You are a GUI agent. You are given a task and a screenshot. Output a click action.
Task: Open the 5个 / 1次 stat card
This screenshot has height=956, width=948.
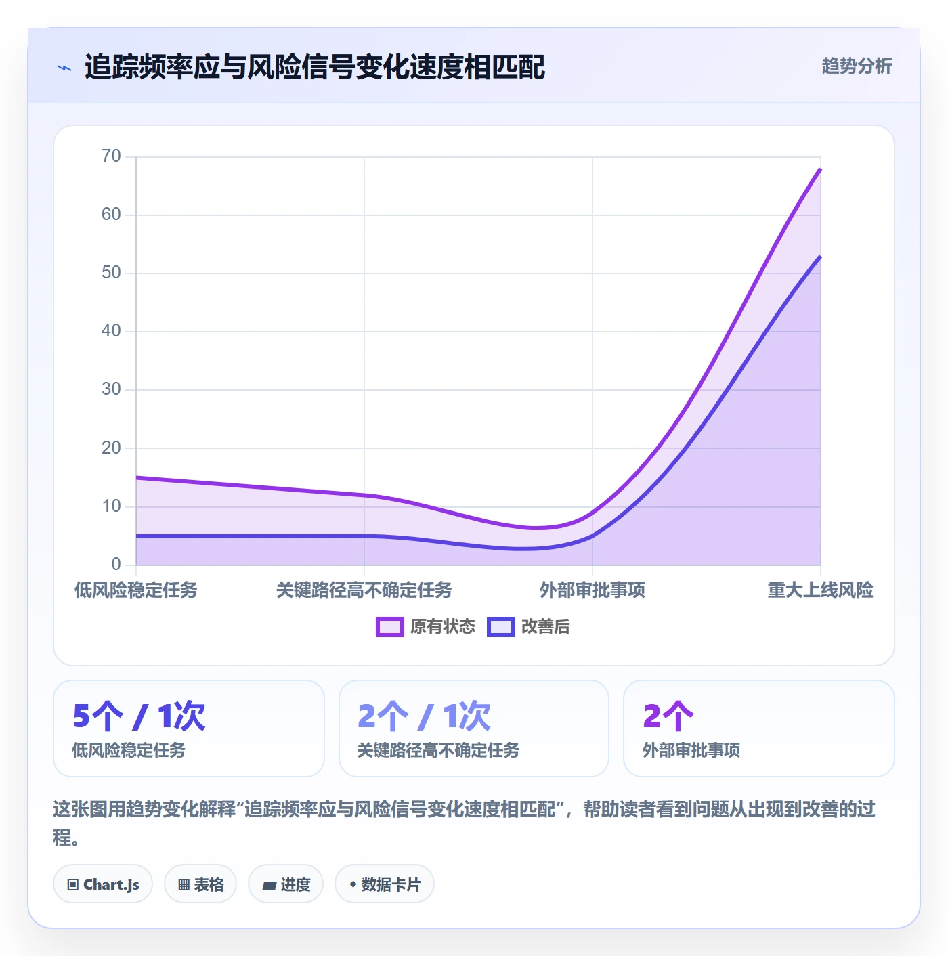tap(189, 729)
